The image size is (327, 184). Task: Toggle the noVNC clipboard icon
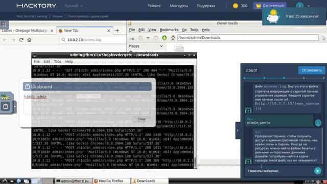(6, 106)
